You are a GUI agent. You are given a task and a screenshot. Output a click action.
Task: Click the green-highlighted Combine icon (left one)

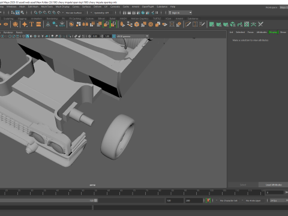click(x=106, y=25)
